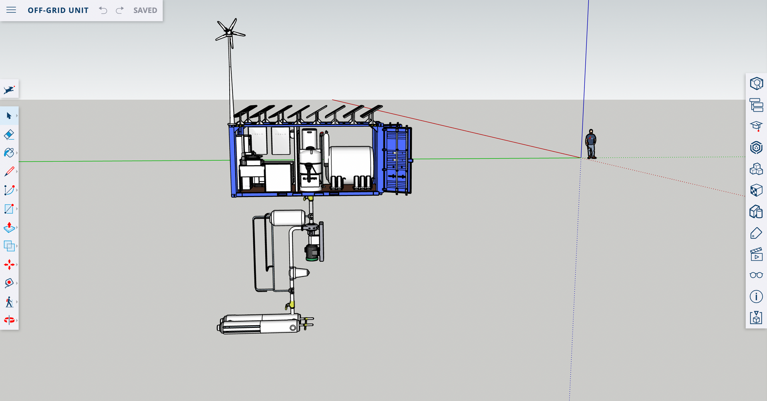767x401 pixels.
Task: Select the overlapping squares tool
Action: tap(9, 246)
